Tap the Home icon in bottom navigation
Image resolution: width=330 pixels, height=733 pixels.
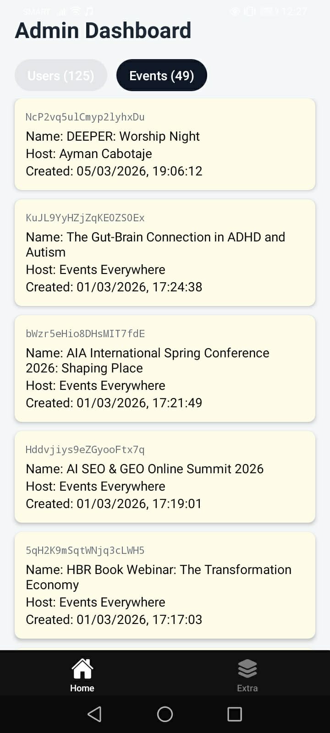pos(82,674)
